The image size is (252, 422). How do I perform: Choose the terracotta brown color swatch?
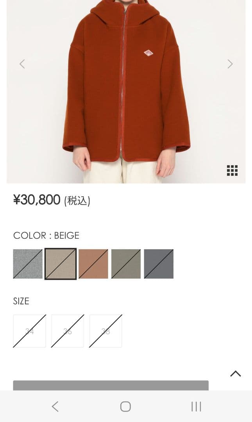[x=93, y=264]
